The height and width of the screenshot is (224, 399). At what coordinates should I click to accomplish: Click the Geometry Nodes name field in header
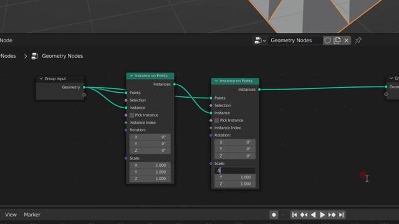(x=295, y=40)
